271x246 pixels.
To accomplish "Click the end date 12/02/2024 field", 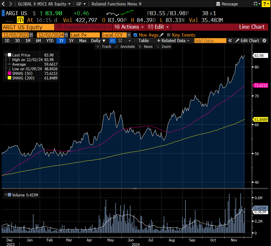I will click(51, 35).
